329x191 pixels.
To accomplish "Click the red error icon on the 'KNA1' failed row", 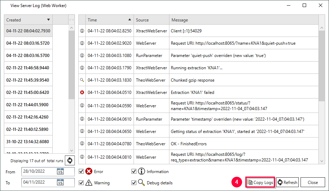I will pyautogui.click(x=82, y=93).
